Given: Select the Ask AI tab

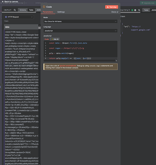Looking at the screenshot, I should (55, 39).
